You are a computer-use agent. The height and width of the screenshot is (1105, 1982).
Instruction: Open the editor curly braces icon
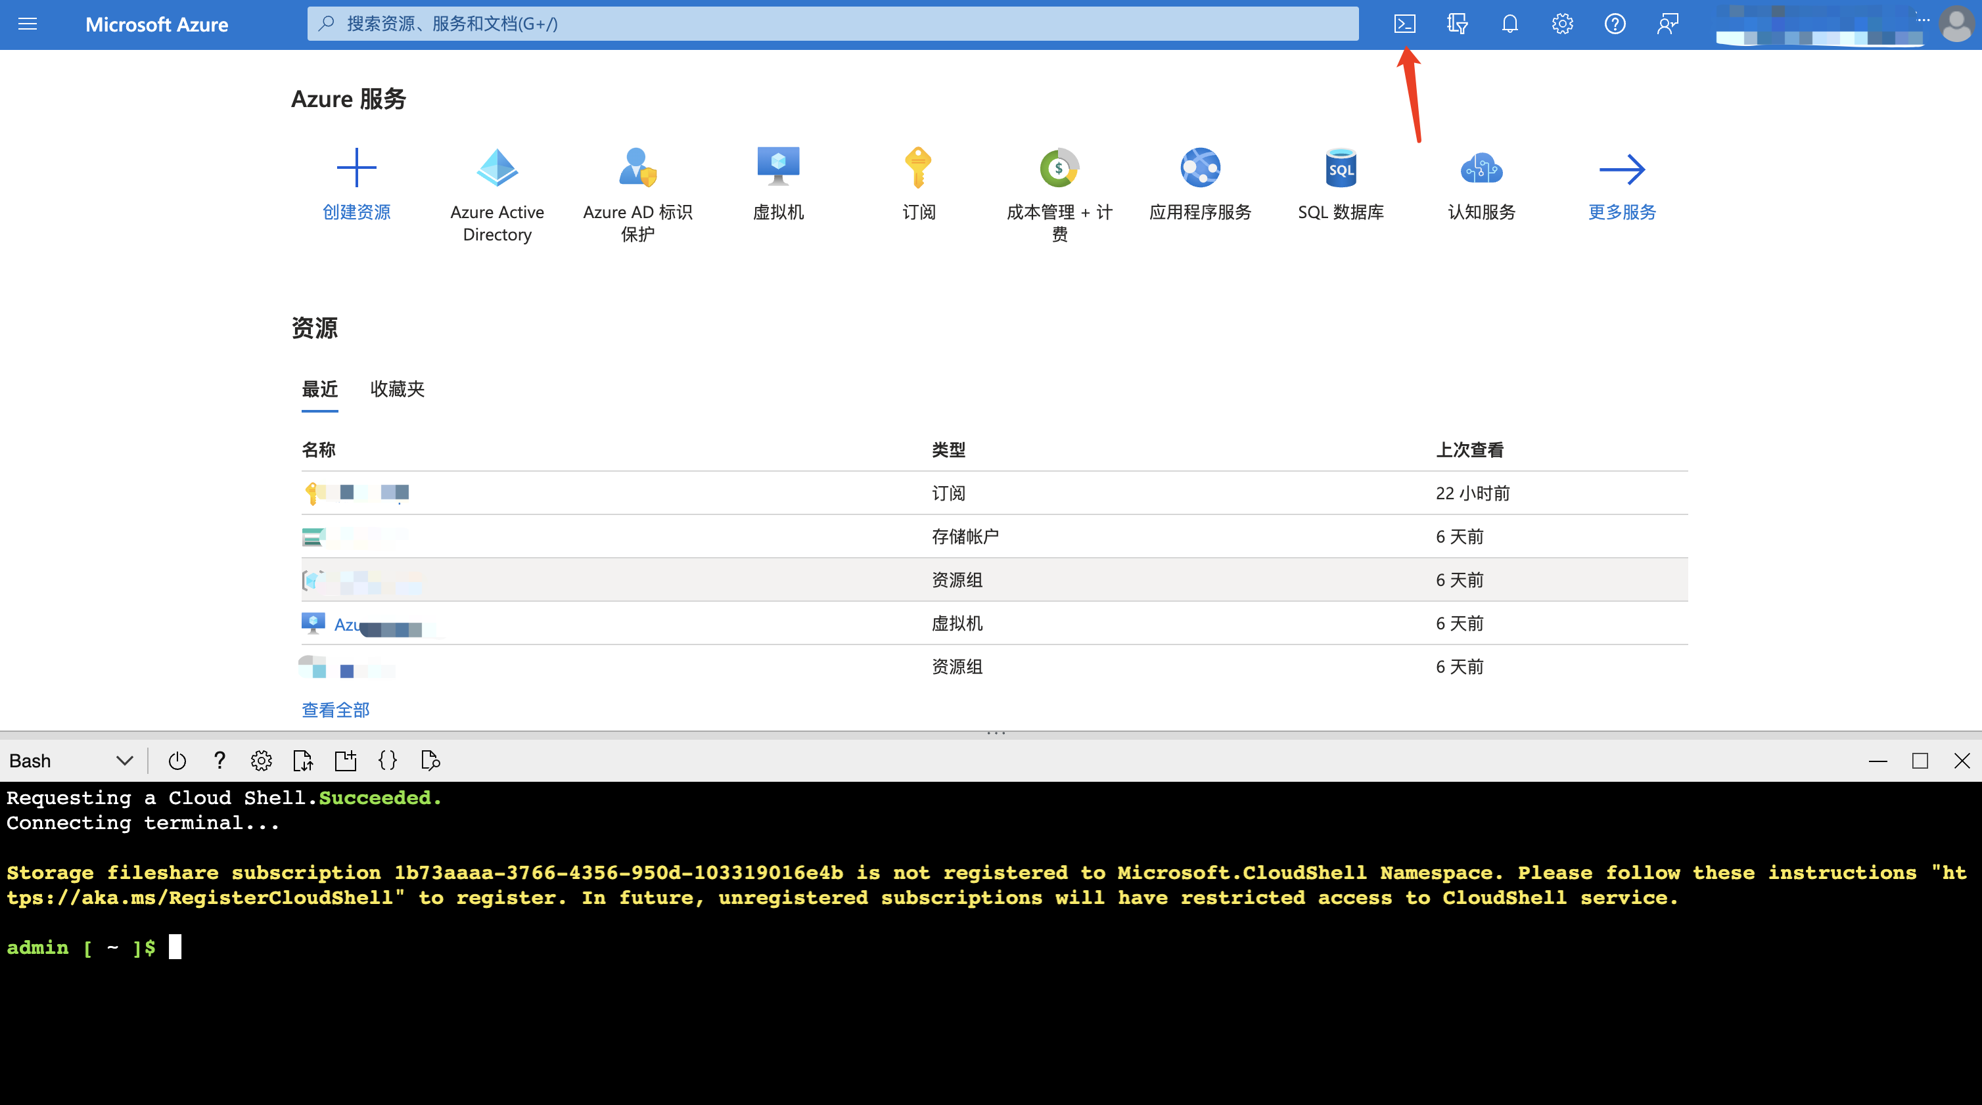coord(388,761)
